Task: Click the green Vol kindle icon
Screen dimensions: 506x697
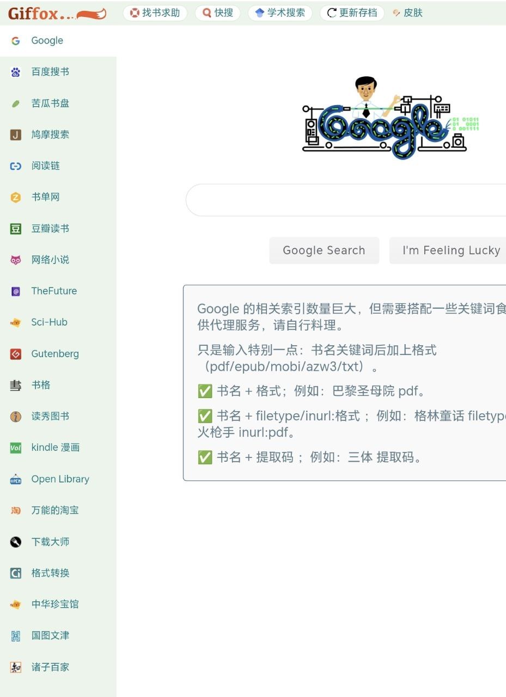Action: (x=16, y=448)
